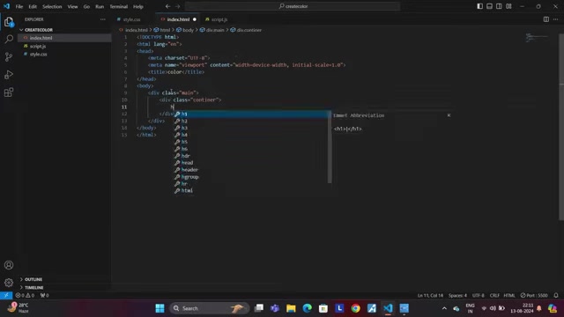
Task: Switch to the script.js tab
Action: pos(219,19)
